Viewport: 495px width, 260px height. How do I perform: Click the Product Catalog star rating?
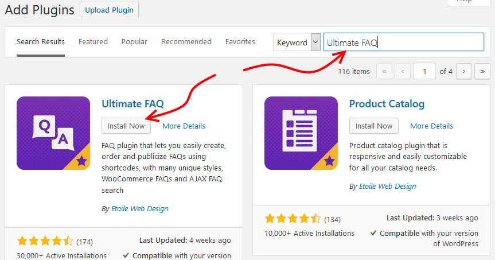293,218
